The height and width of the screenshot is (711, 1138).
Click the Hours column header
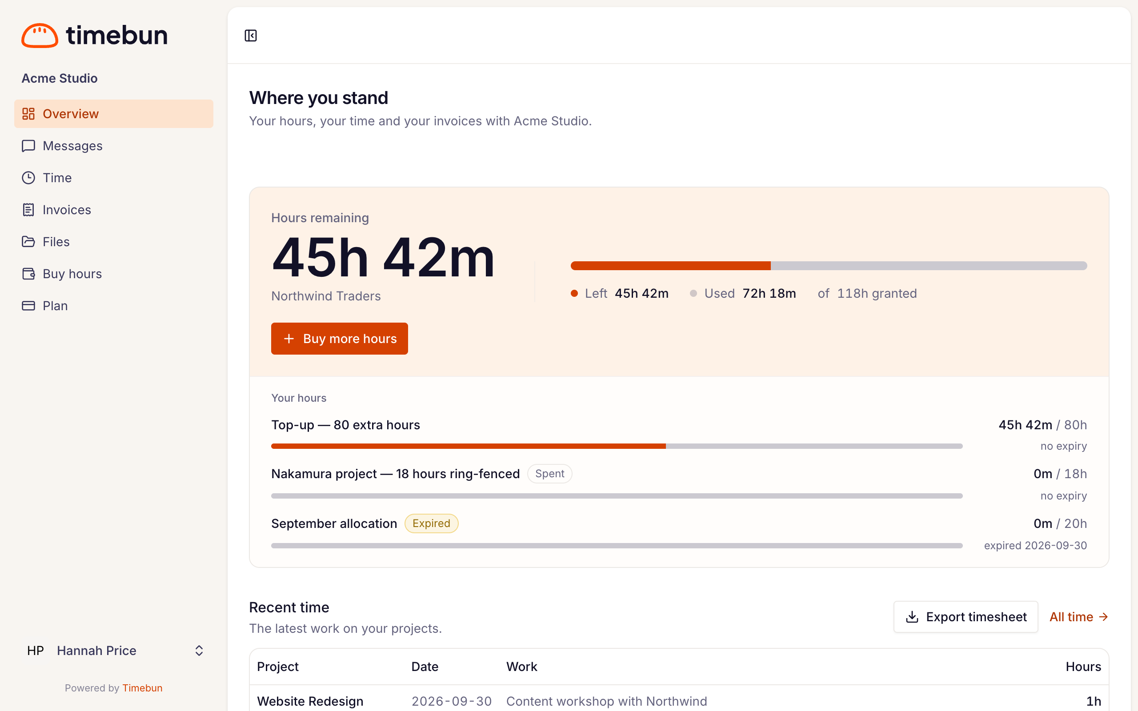[1083, 666]
